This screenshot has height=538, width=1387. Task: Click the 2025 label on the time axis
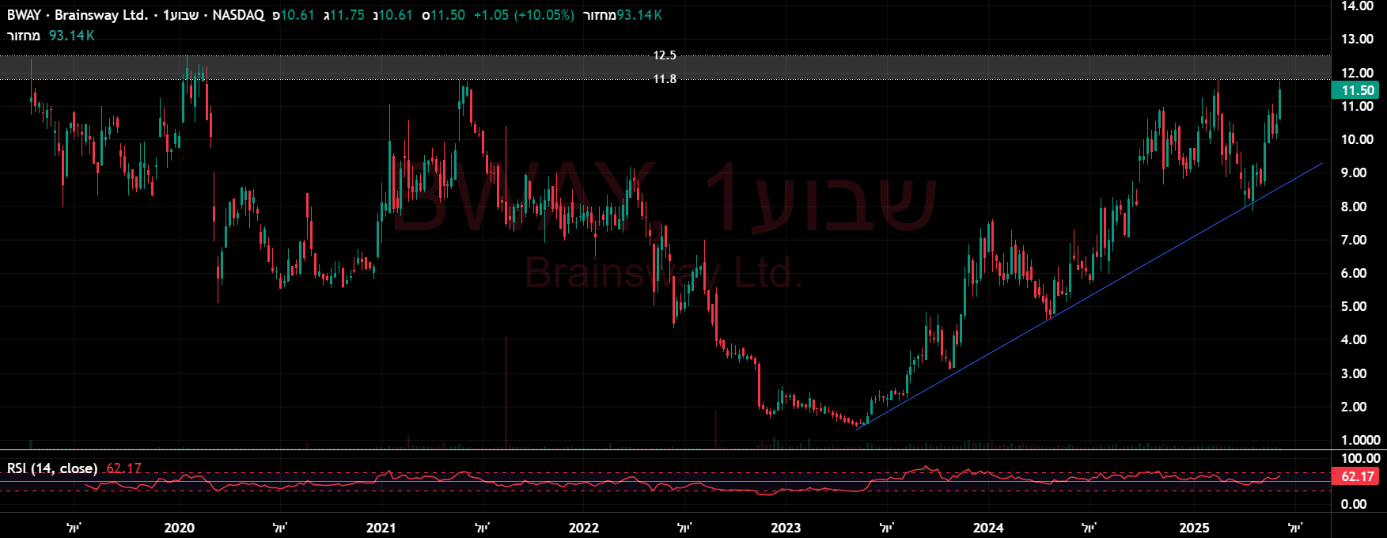pyautogui.click(x=1195, y=528)
